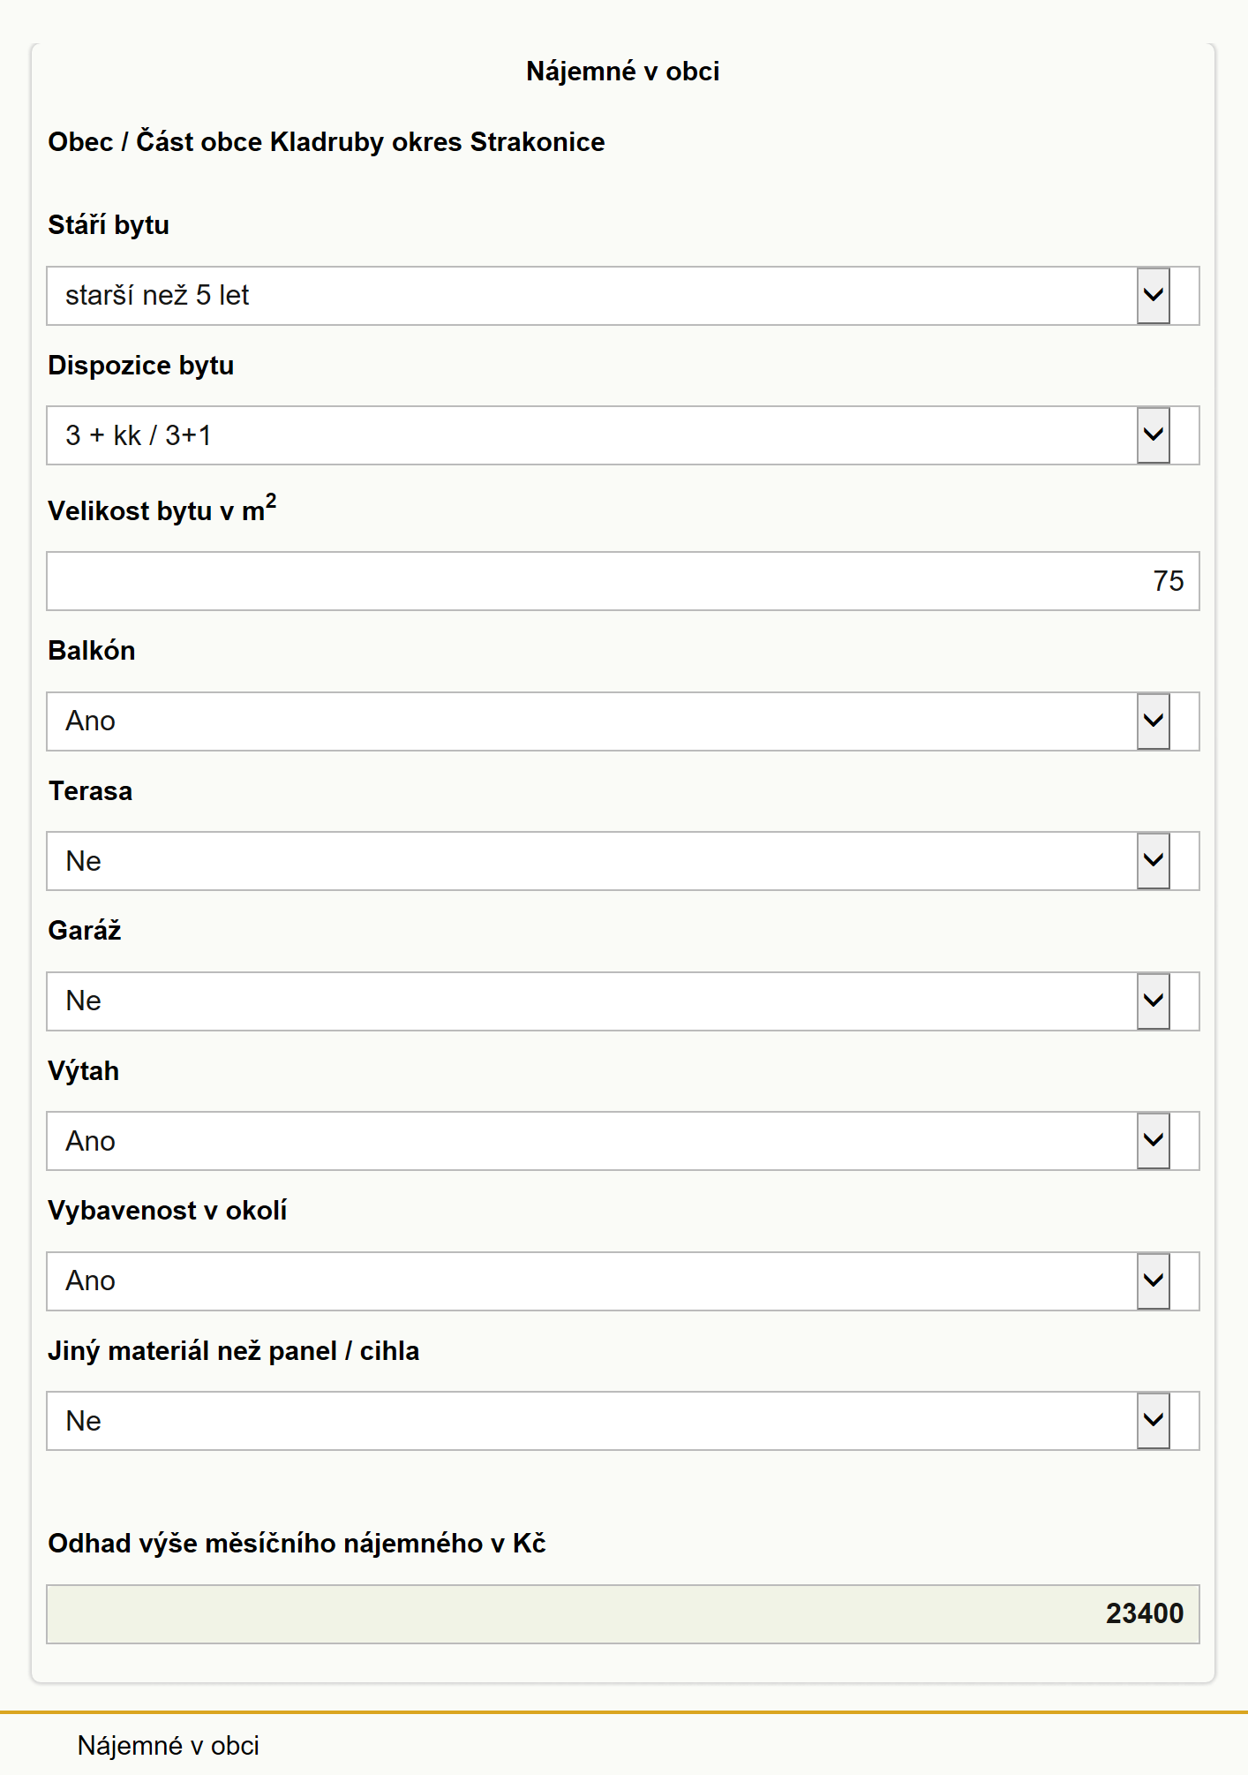This screenshot has width=1248, height=1775.
Task: Select the 'starší než 5 let' combo box
Action: pyautogui.click(x=623, y=295)
